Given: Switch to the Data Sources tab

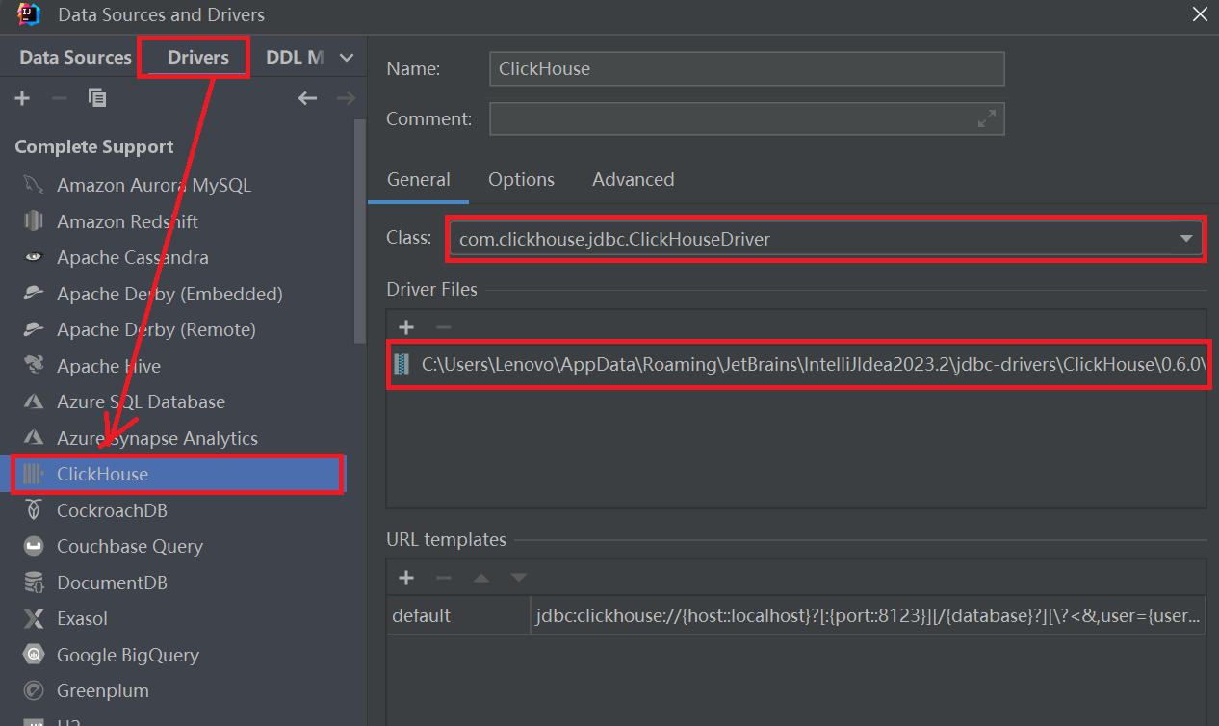Looking at the screenshot, I should (x=75, y=58).
